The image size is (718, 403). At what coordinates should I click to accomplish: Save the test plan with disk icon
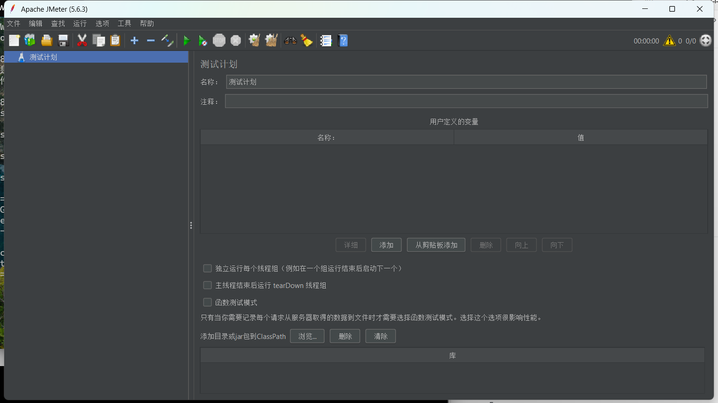point(63,41)
